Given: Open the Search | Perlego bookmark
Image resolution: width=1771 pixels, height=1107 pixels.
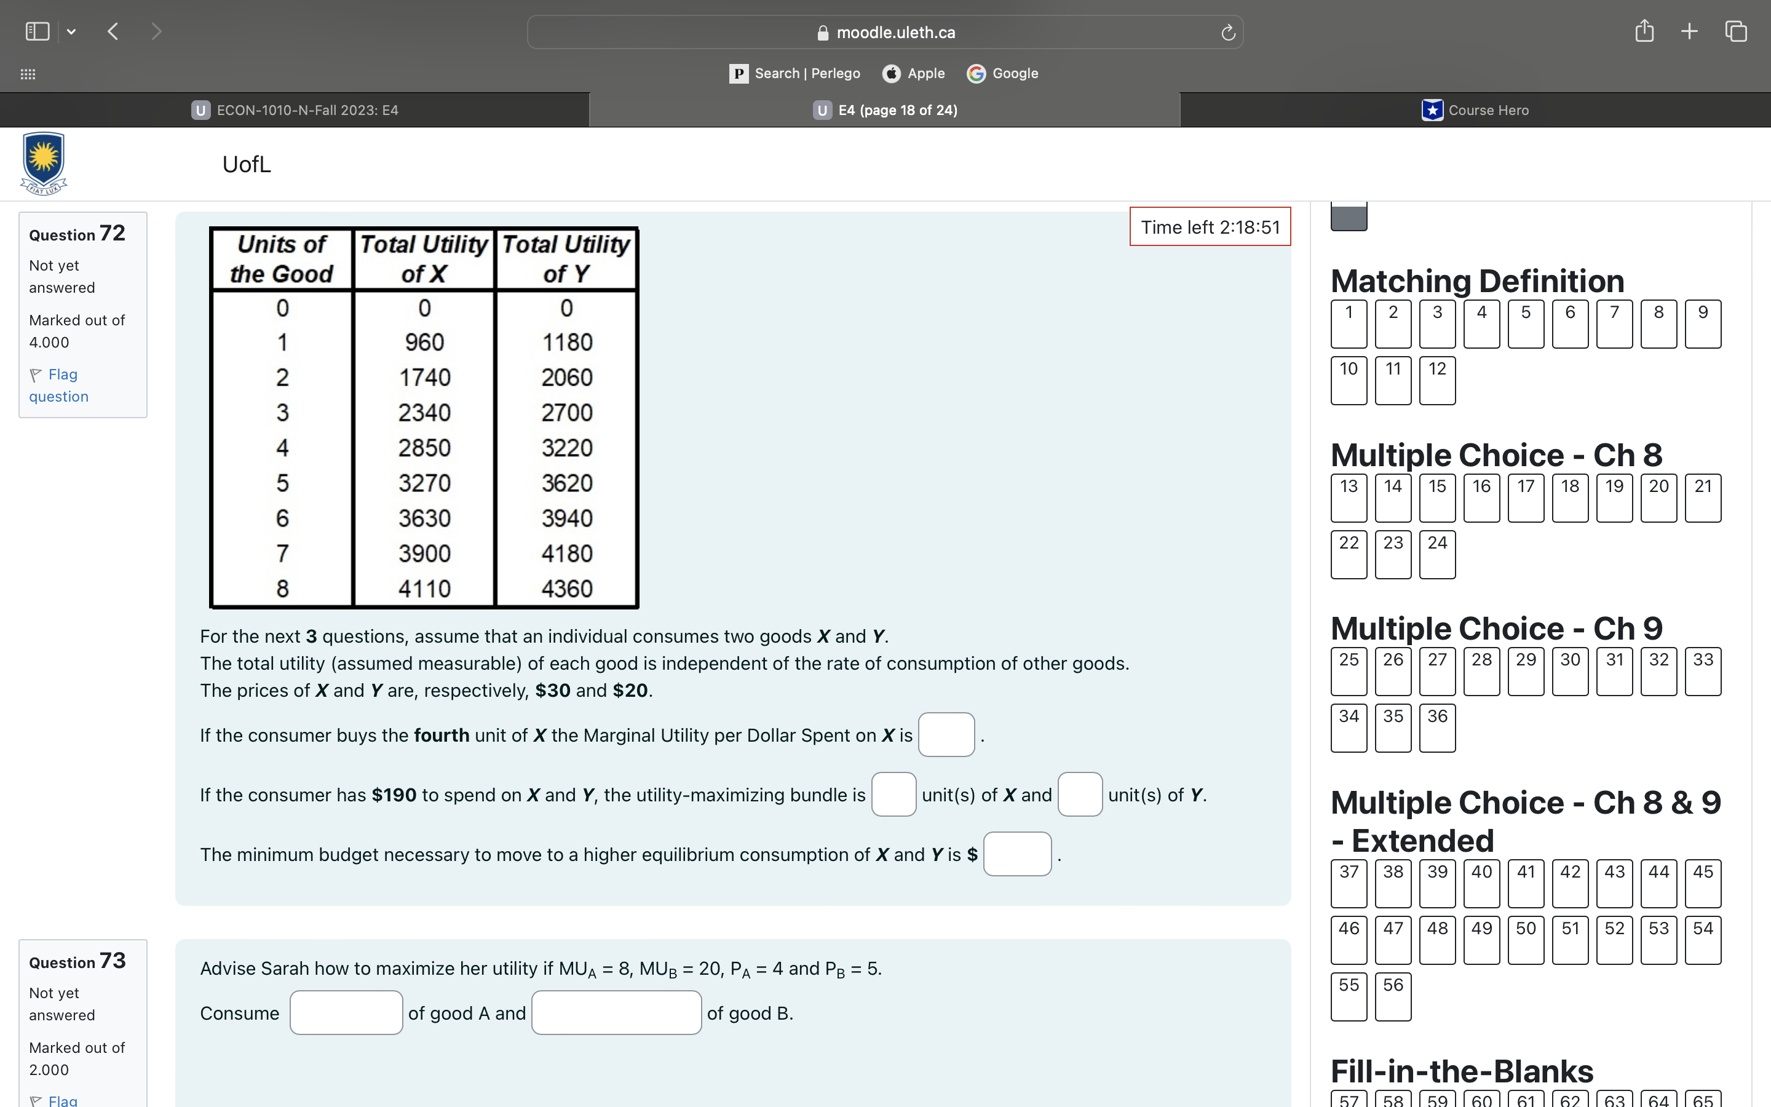Looking at the screenshot, I should click(x=794, y=73).
